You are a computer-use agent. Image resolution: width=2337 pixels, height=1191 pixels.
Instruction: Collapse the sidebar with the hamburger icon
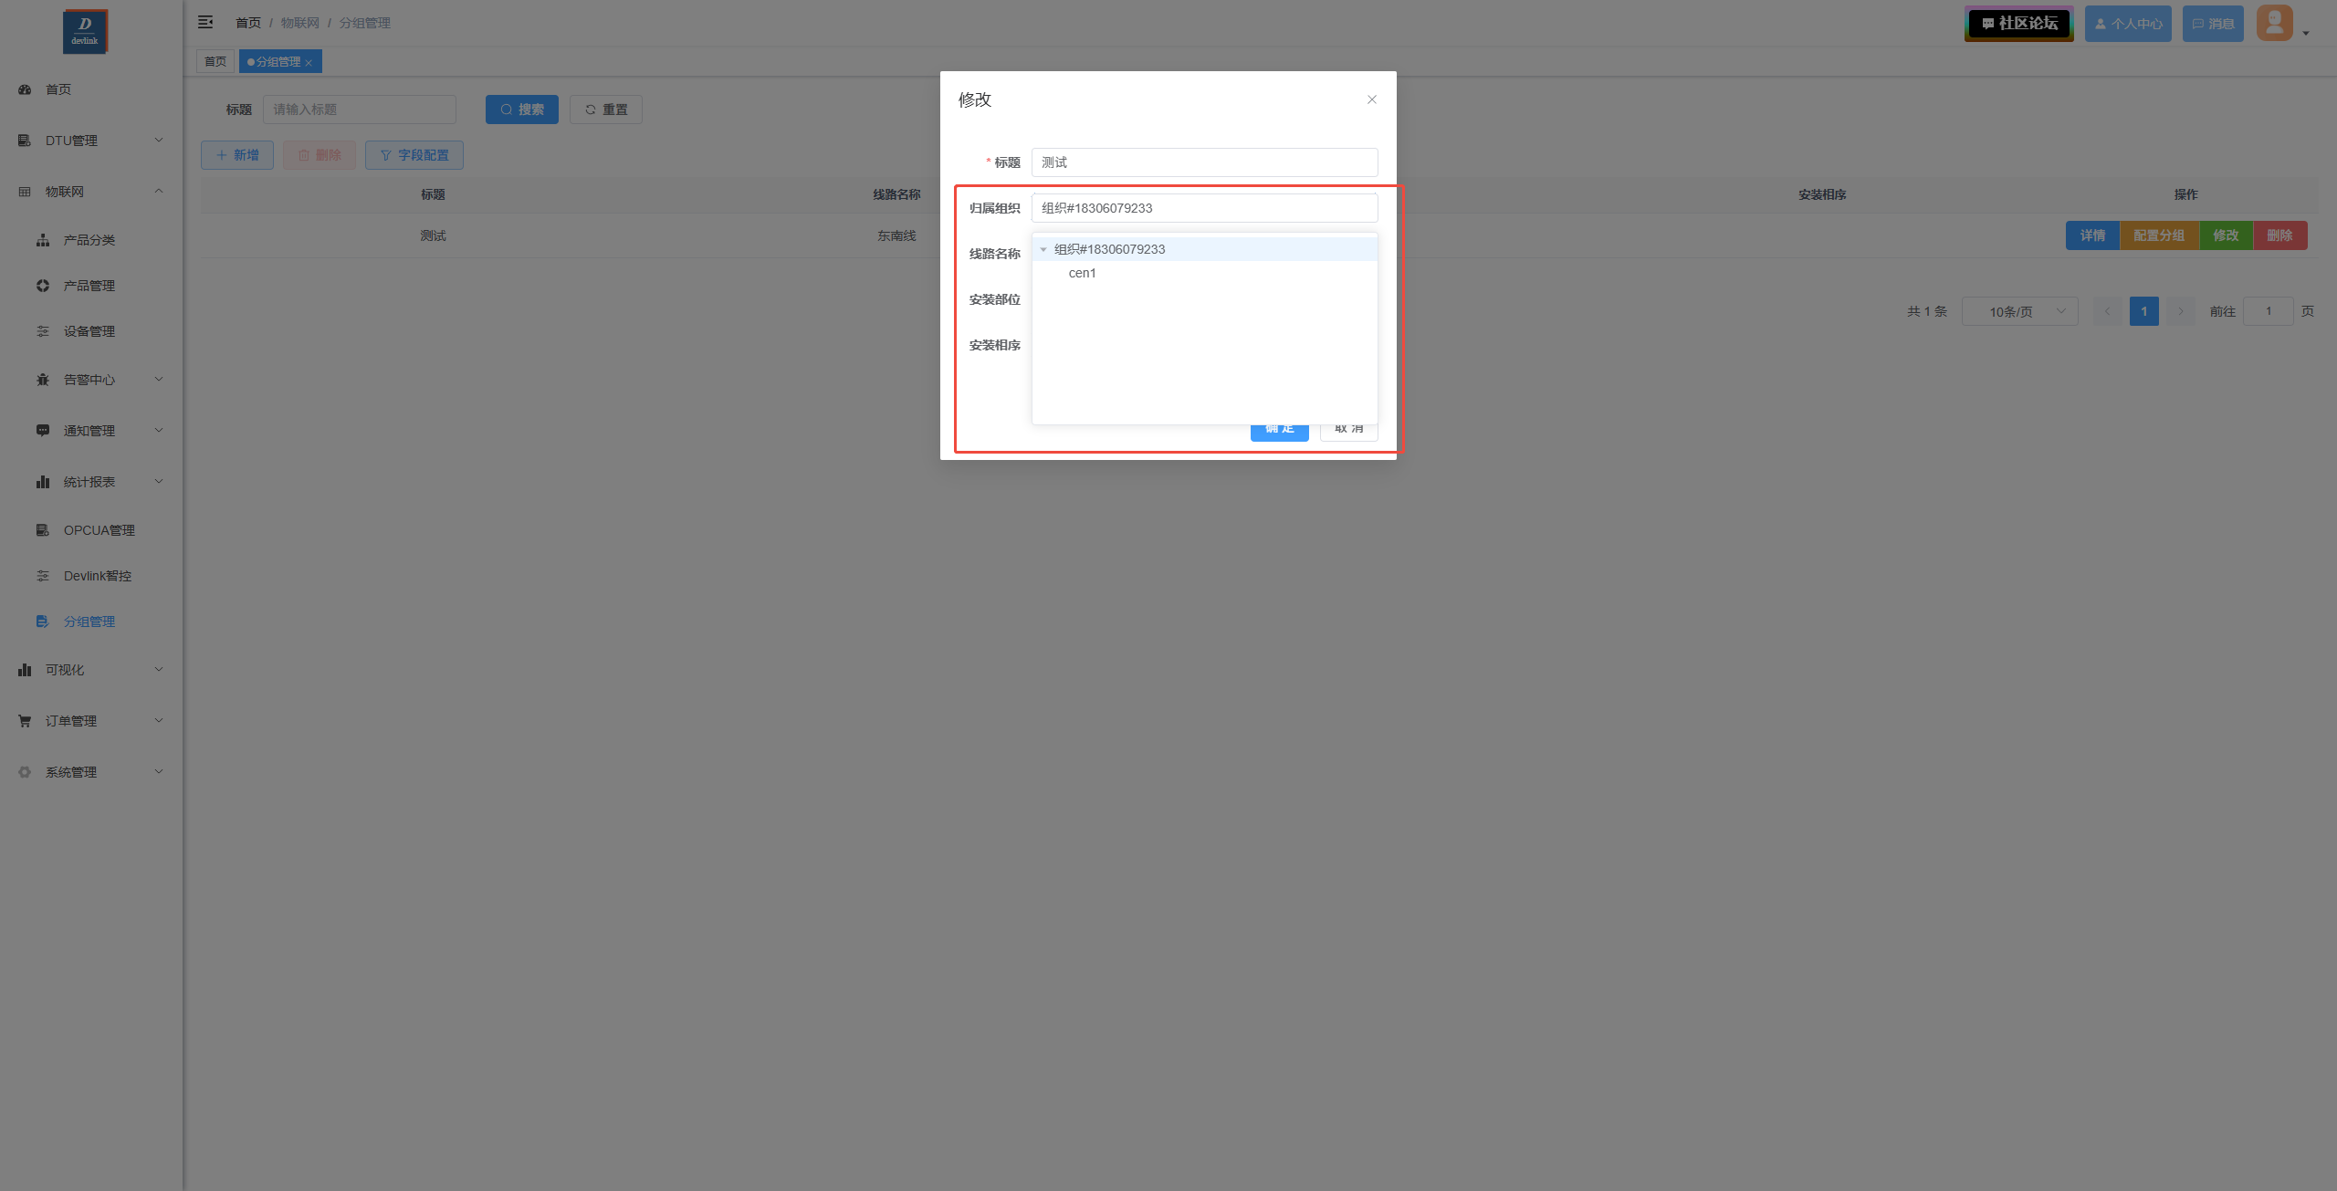click(205, 21)
